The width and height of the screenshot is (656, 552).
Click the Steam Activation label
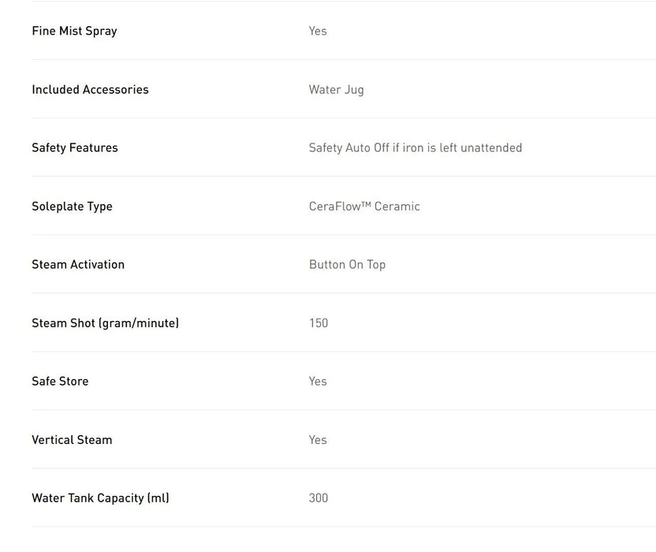(78, 264)
